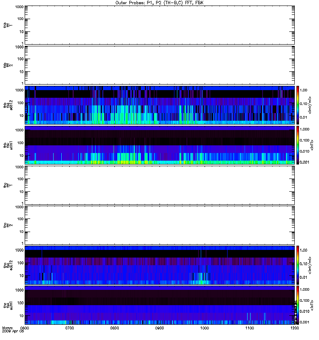Click the 0.01 value on thb edc12 color bar
The width and height of the screenshot is (319, 340).
point(303,117)
